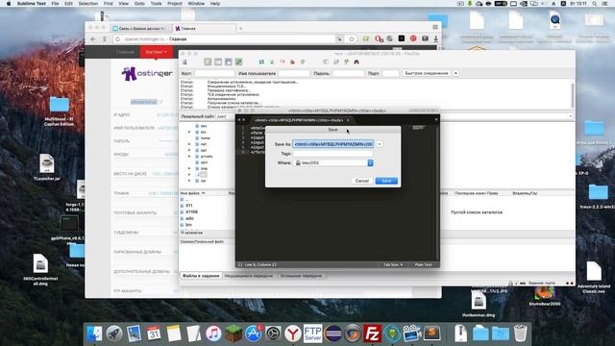Expand the etc folder in FileZilla local tree
The width and height of the screenshot is (615, 346).
pyautogui.click(x=189, y=133)
